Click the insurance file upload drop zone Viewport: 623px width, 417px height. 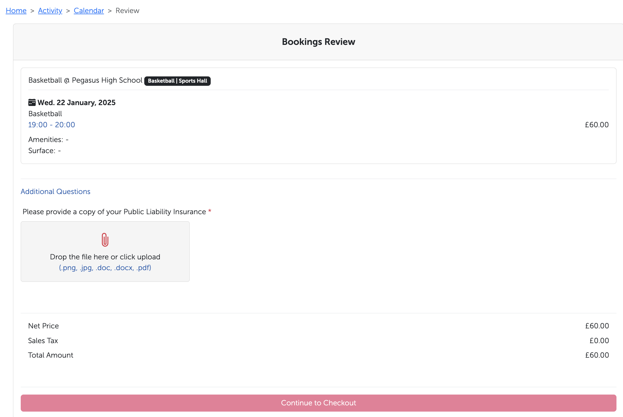pyautogui.click(x=105, y=251)
